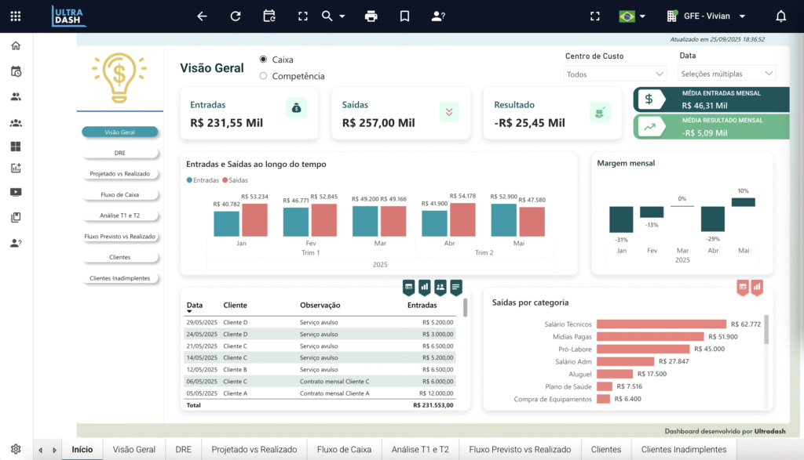The image size is (804, 460).
Task: Switch to the Fluxo de Caixa bottom tab
Action: (x=344, y=450)
